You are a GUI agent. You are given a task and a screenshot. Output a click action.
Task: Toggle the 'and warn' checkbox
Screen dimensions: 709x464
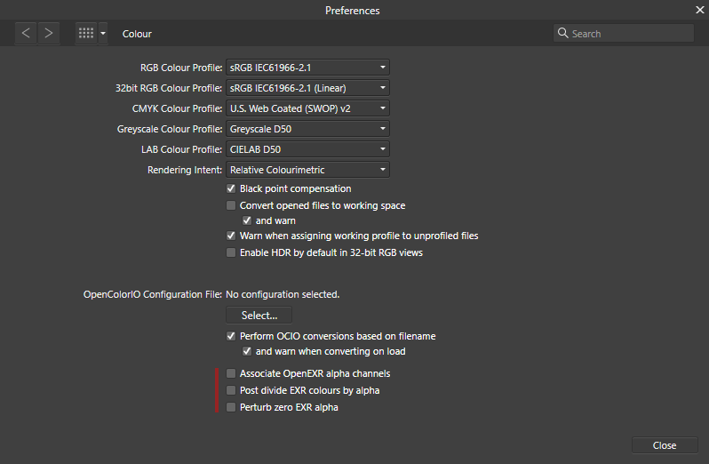(x=247, y=220)
